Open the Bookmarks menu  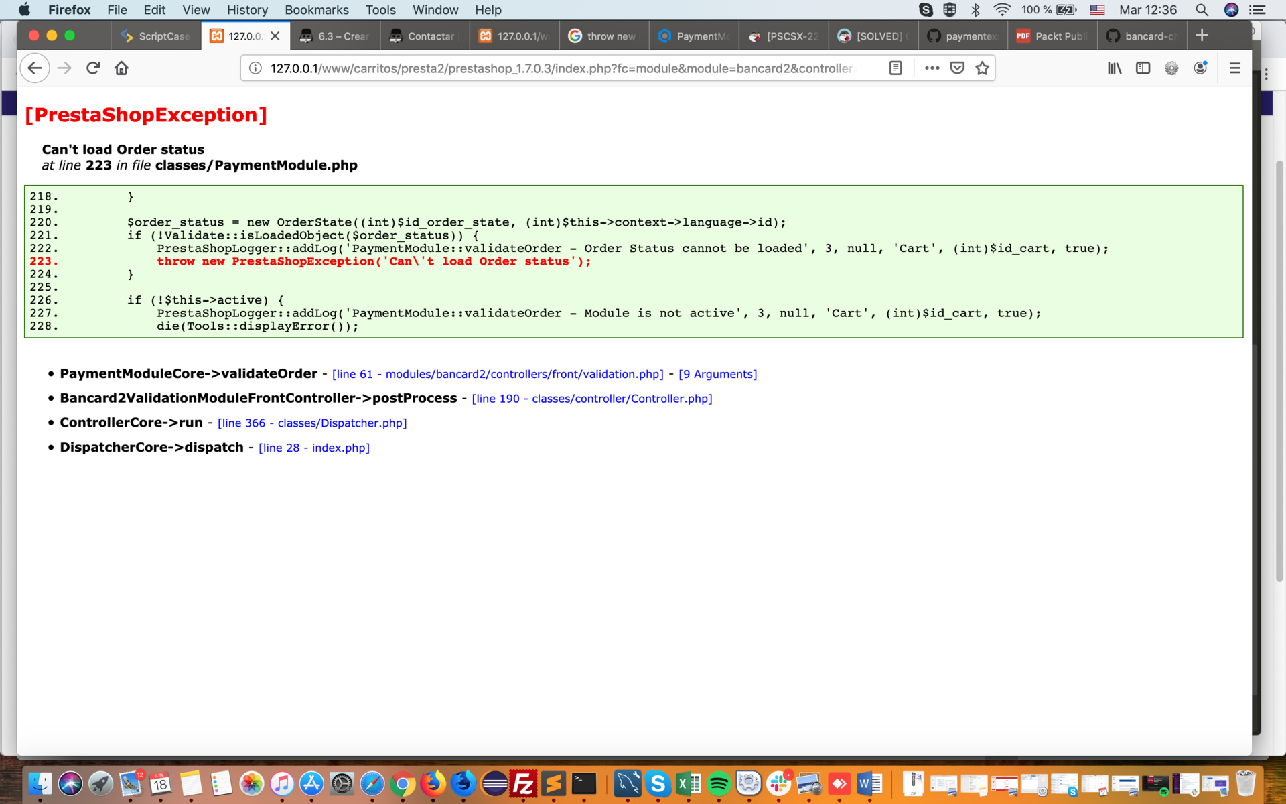[316, 10]
